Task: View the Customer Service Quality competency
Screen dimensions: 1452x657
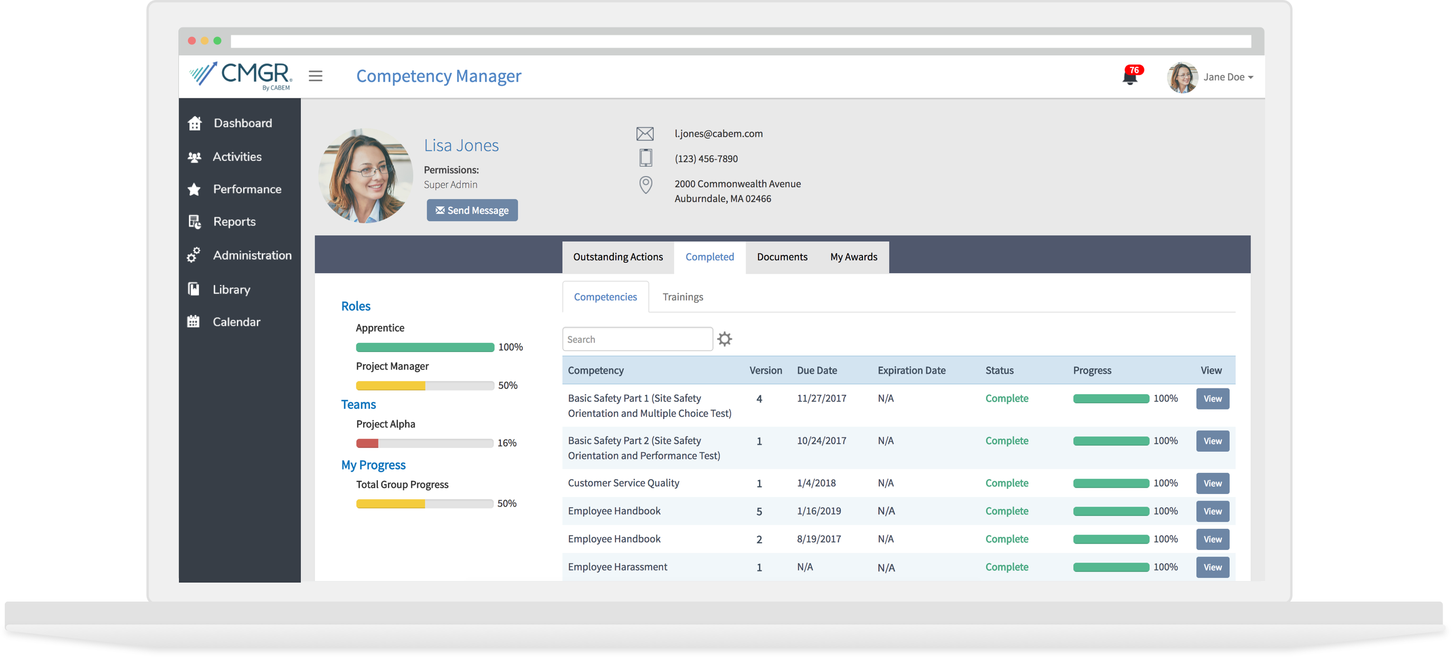Action: 1212,483
